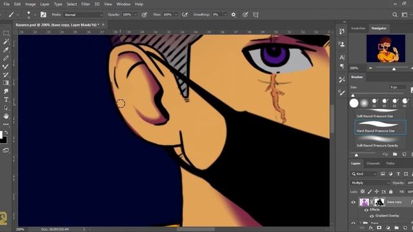The height and width of the screenshot is (232, 413).
Task: Toggle Quick Mask mode icon
Action: 6,150
